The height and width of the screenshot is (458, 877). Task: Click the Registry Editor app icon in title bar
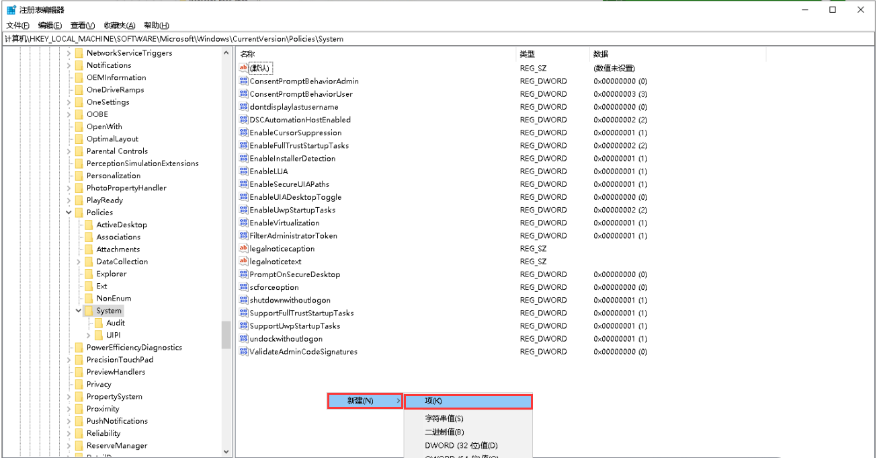tap(11, 10)
